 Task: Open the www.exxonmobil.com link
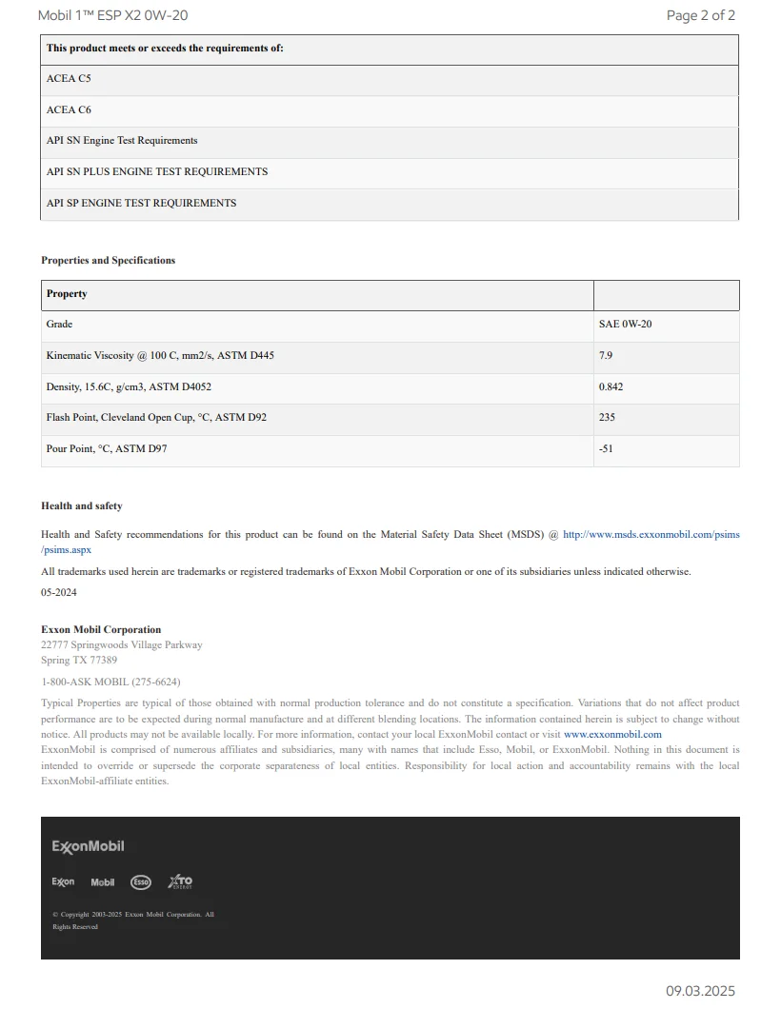point(612,734)
